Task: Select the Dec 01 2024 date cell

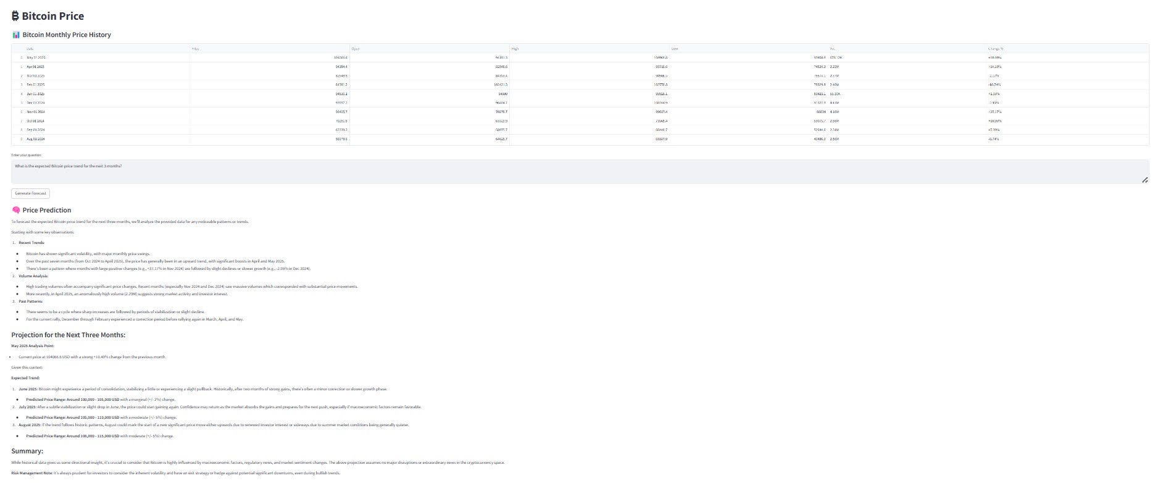Action: pyautogui.click(x=106, y=103)
